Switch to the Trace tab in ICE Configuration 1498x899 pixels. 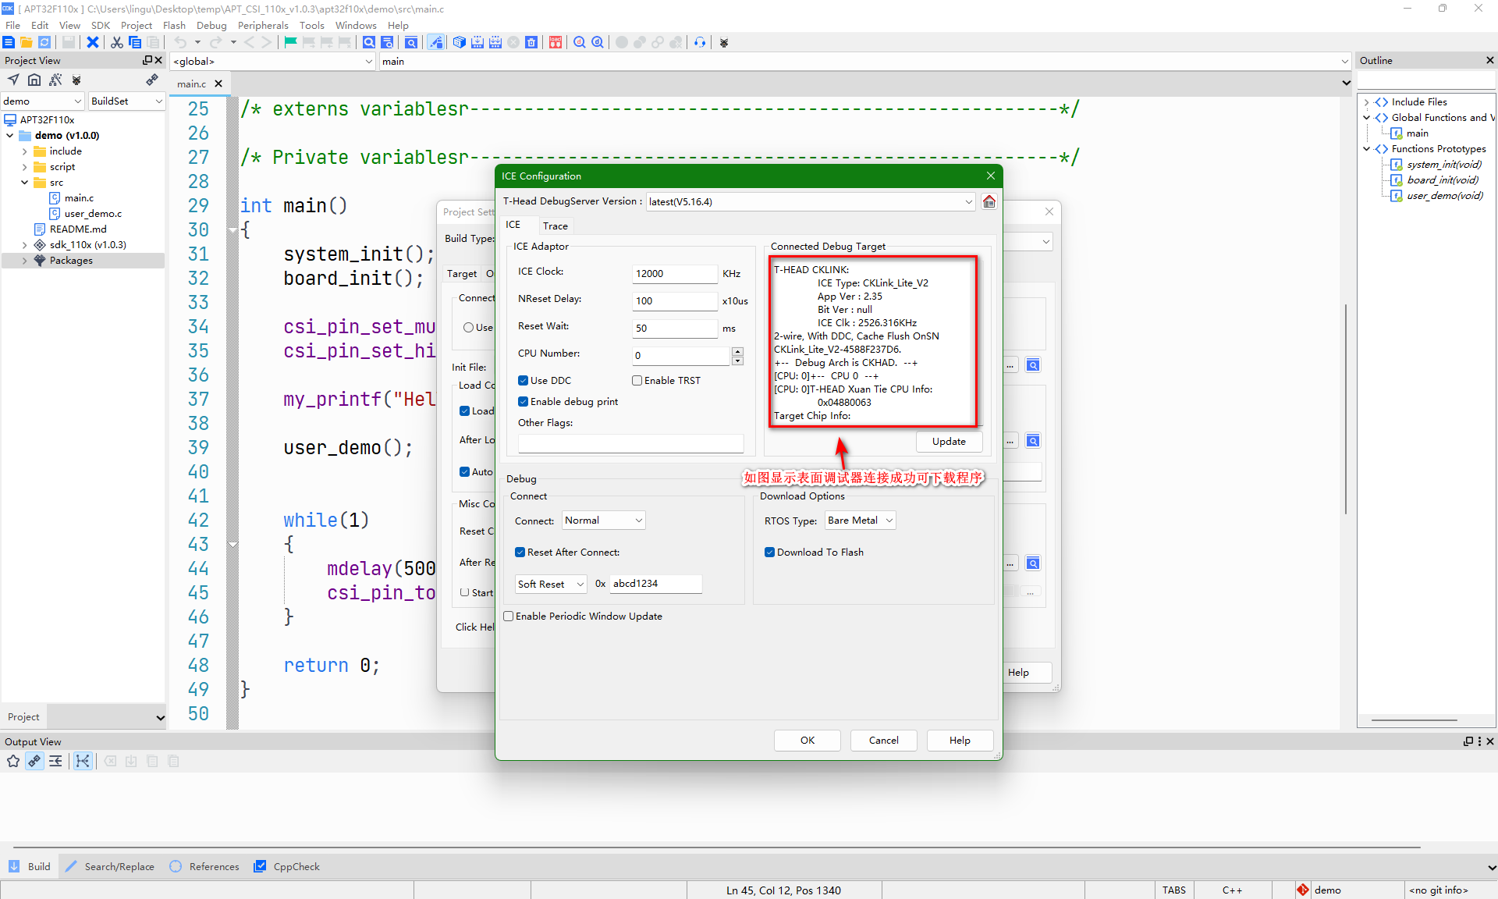[x=556, y=226]
